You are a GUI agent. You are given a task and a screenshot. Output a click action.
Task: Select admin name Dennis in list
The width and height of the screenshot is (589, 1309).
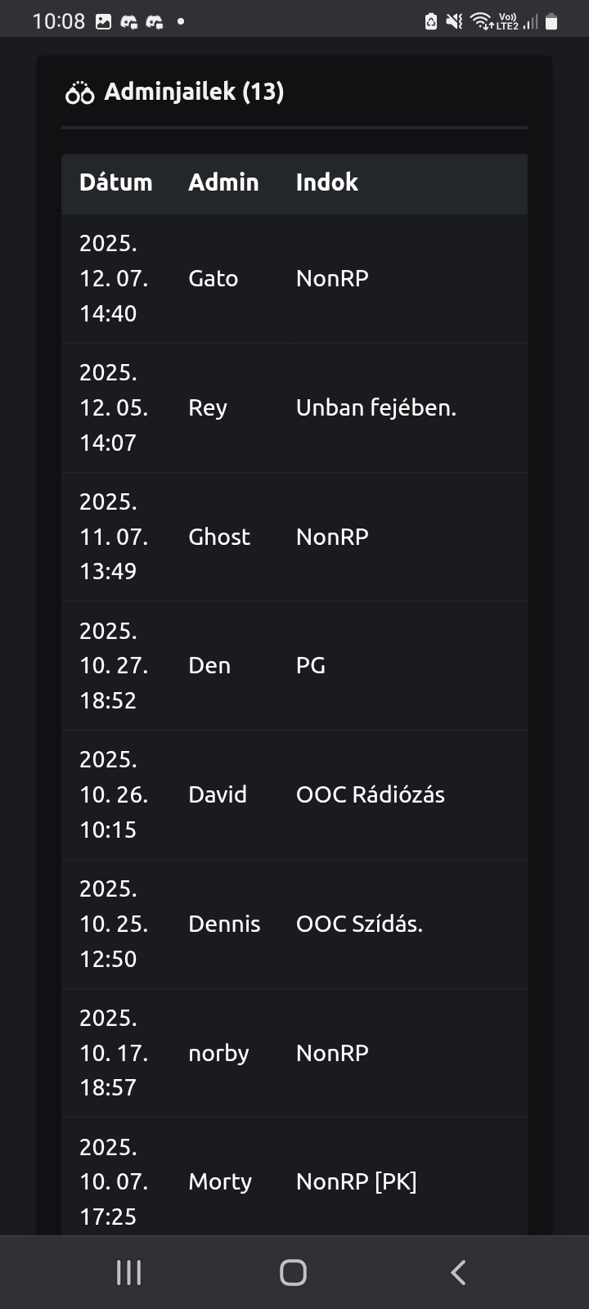coord(224,924)
